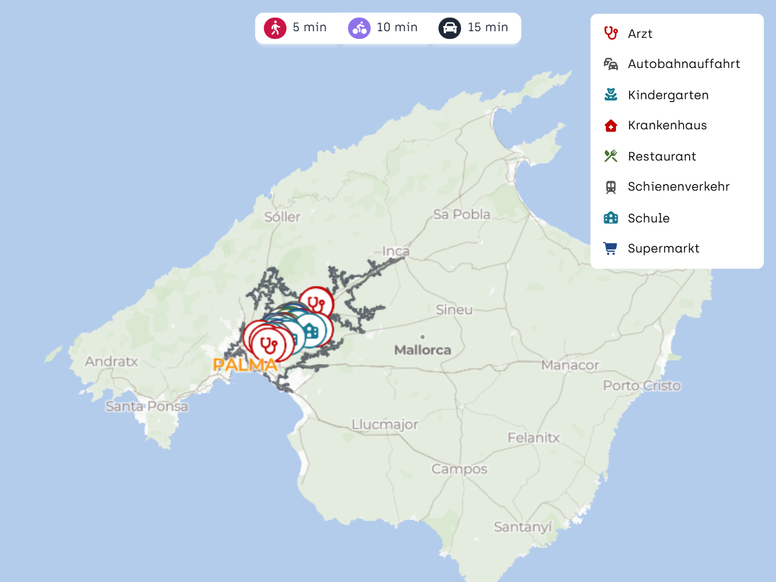Select the 10 min cycling icon

click(359, 28)
